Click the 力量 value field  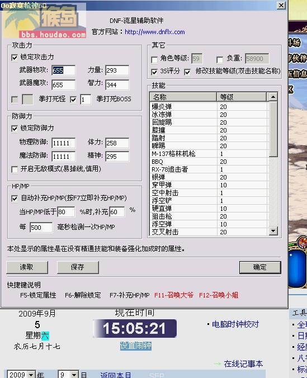117,70
